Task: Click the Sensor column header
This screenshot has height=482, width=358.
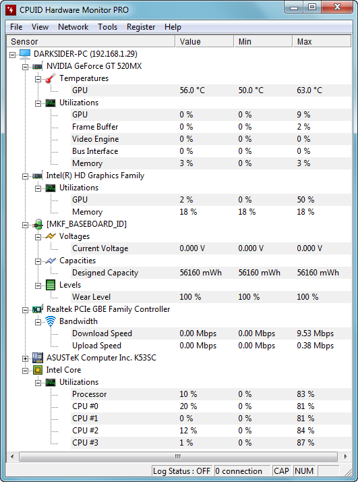Action: 91,41
